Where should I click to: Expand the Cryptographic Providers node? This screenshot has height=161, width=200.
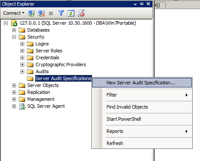point(22,64)
